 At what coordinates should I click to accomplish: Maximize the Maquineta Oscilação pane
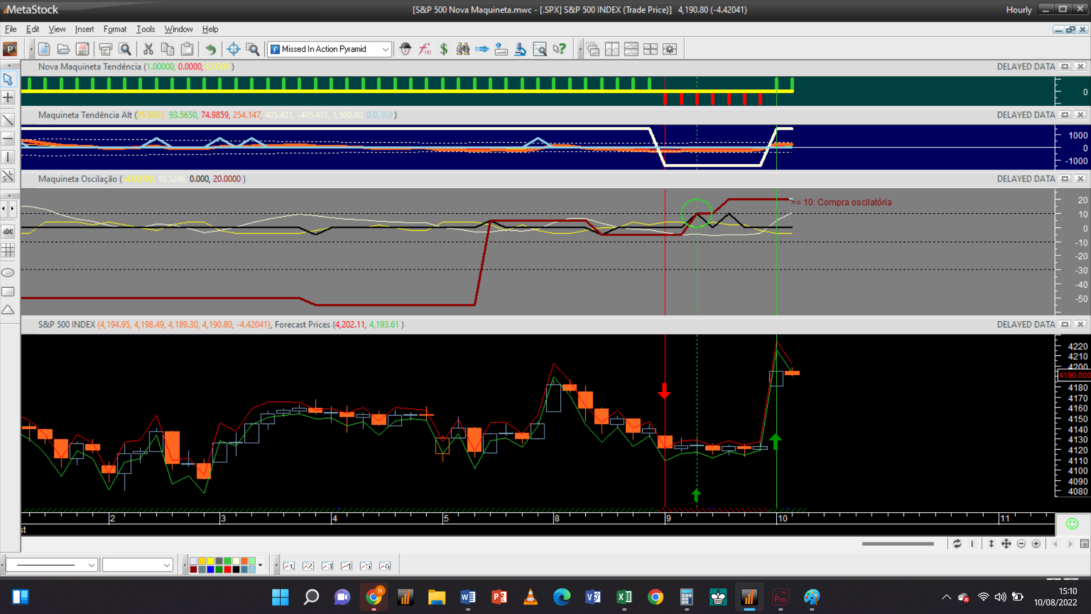pos(1065,179)
